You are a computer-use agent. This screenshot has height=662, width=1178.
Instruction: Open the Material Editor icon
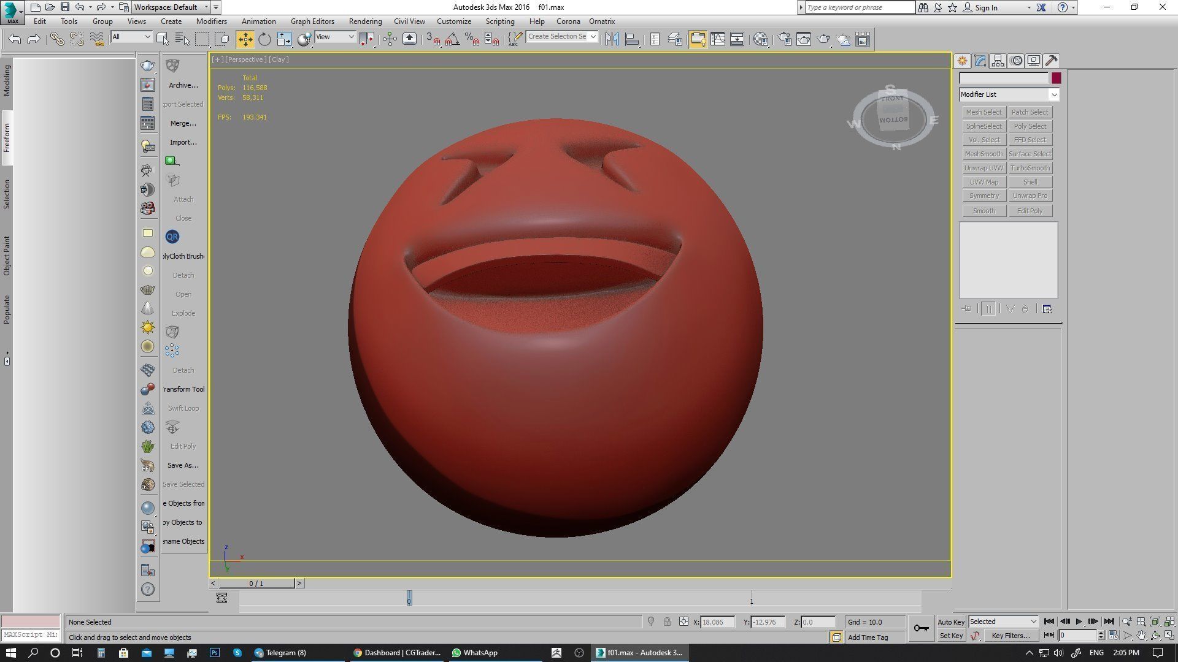pyautogui.click(x=761, y=39)
